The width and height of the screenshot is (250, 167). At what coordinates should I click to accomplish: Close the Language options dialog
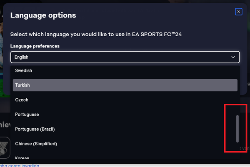pos(238,12)
